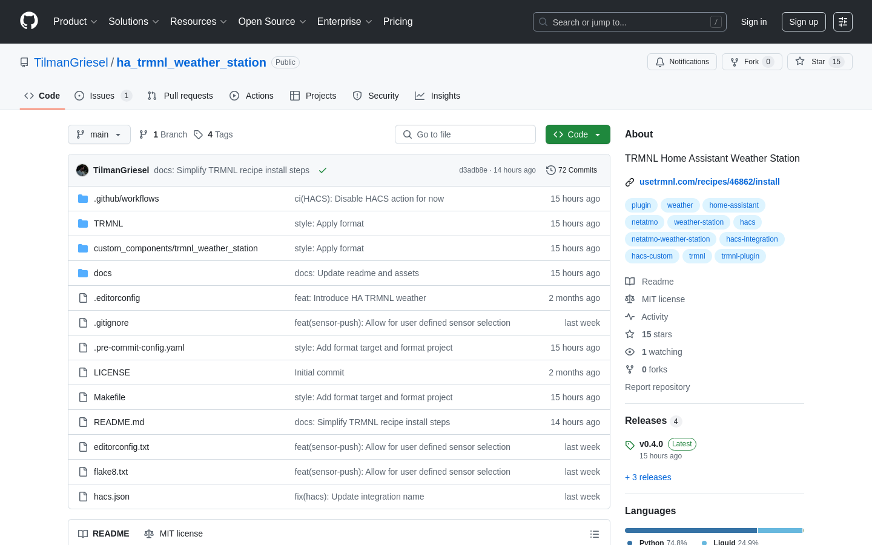Screen dimensions: 872x545
Task: Open the main branch selector dropdown
Action: point(99,134)
